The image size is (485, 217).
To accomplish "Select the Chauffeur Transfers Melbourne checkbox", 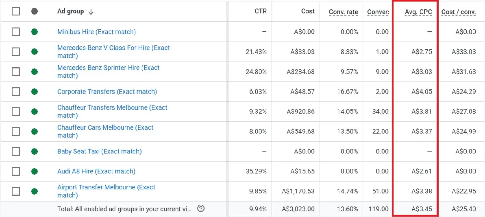I will click(x=16, y=112).
